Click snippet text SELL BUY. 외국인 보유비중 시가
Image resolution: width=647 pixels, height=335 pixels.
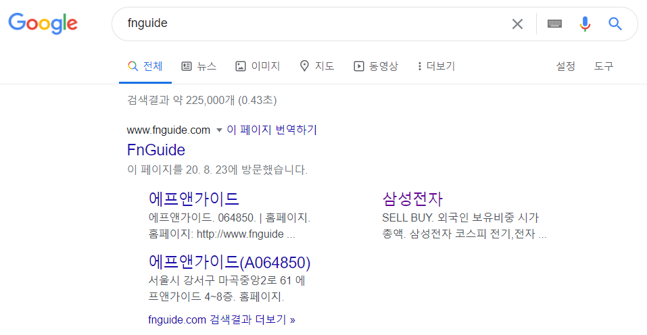[460, 217]
